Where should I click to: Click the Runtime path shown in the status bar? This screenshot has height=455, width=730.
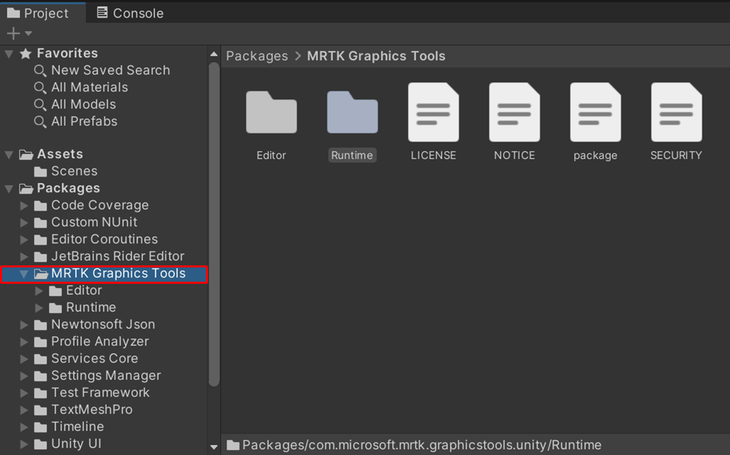pos(420,444)
